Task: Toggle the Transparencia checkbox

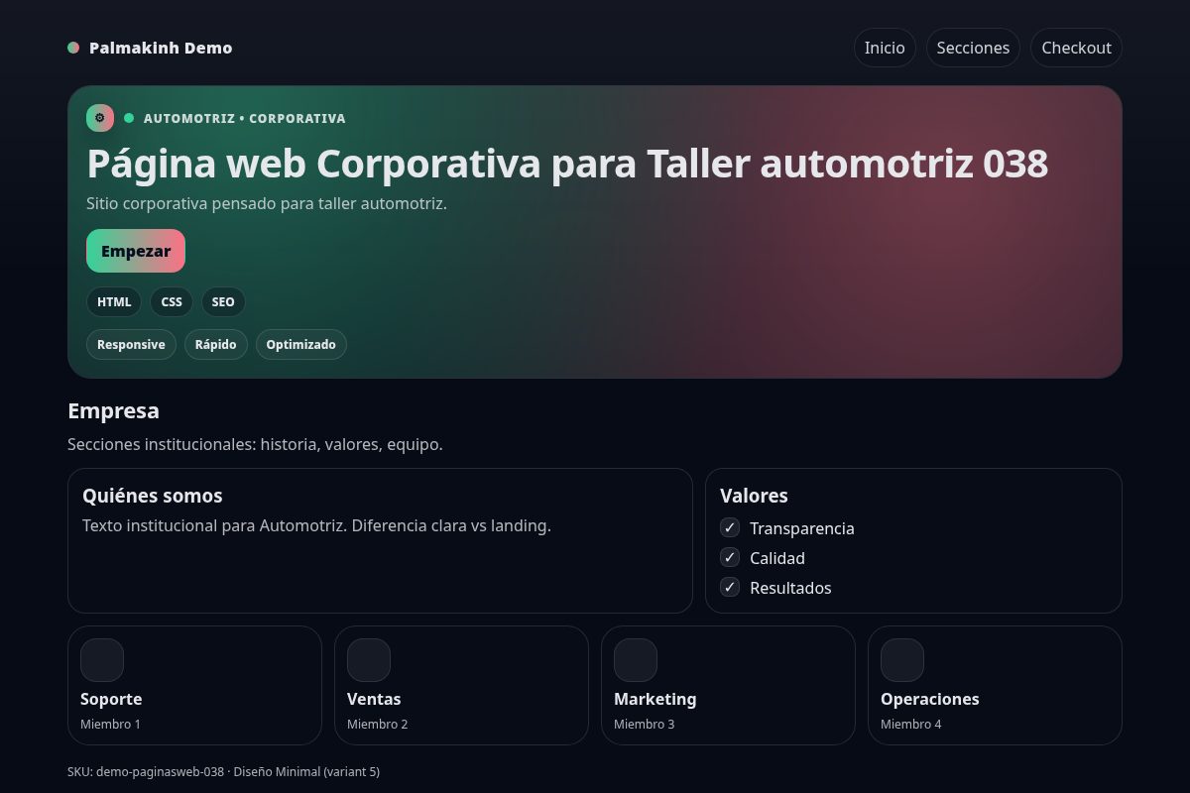Action: pos(730,527)
